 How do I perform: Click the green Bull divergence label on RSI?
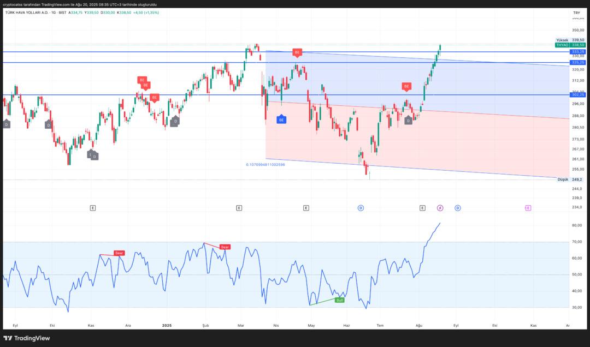click(x=340, y=300)
